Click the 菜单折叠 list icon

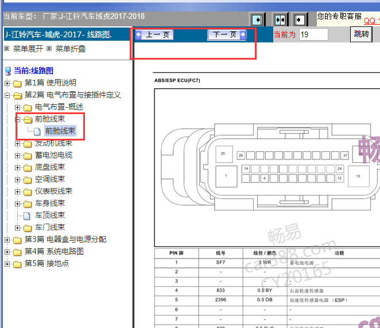49,49
